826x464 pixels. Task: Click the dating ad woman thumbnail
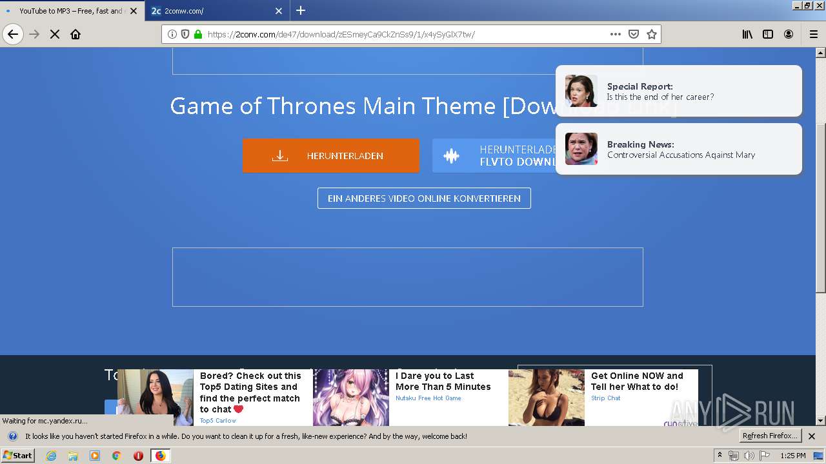coord(156,398)
